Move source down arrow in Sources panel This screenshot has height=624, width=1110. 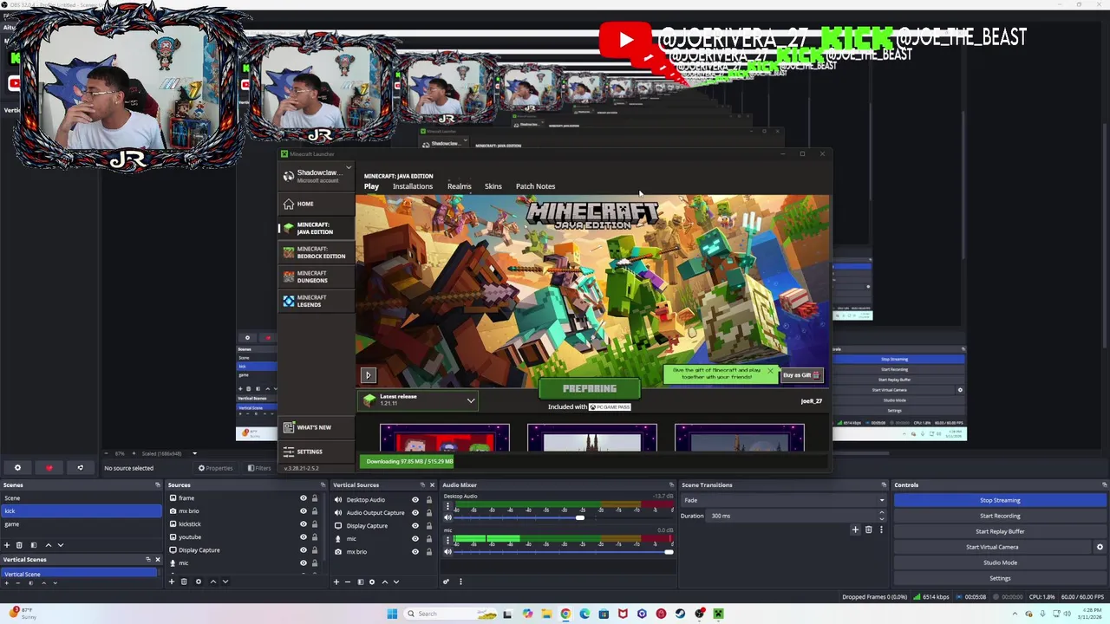(x=225, y=582)
